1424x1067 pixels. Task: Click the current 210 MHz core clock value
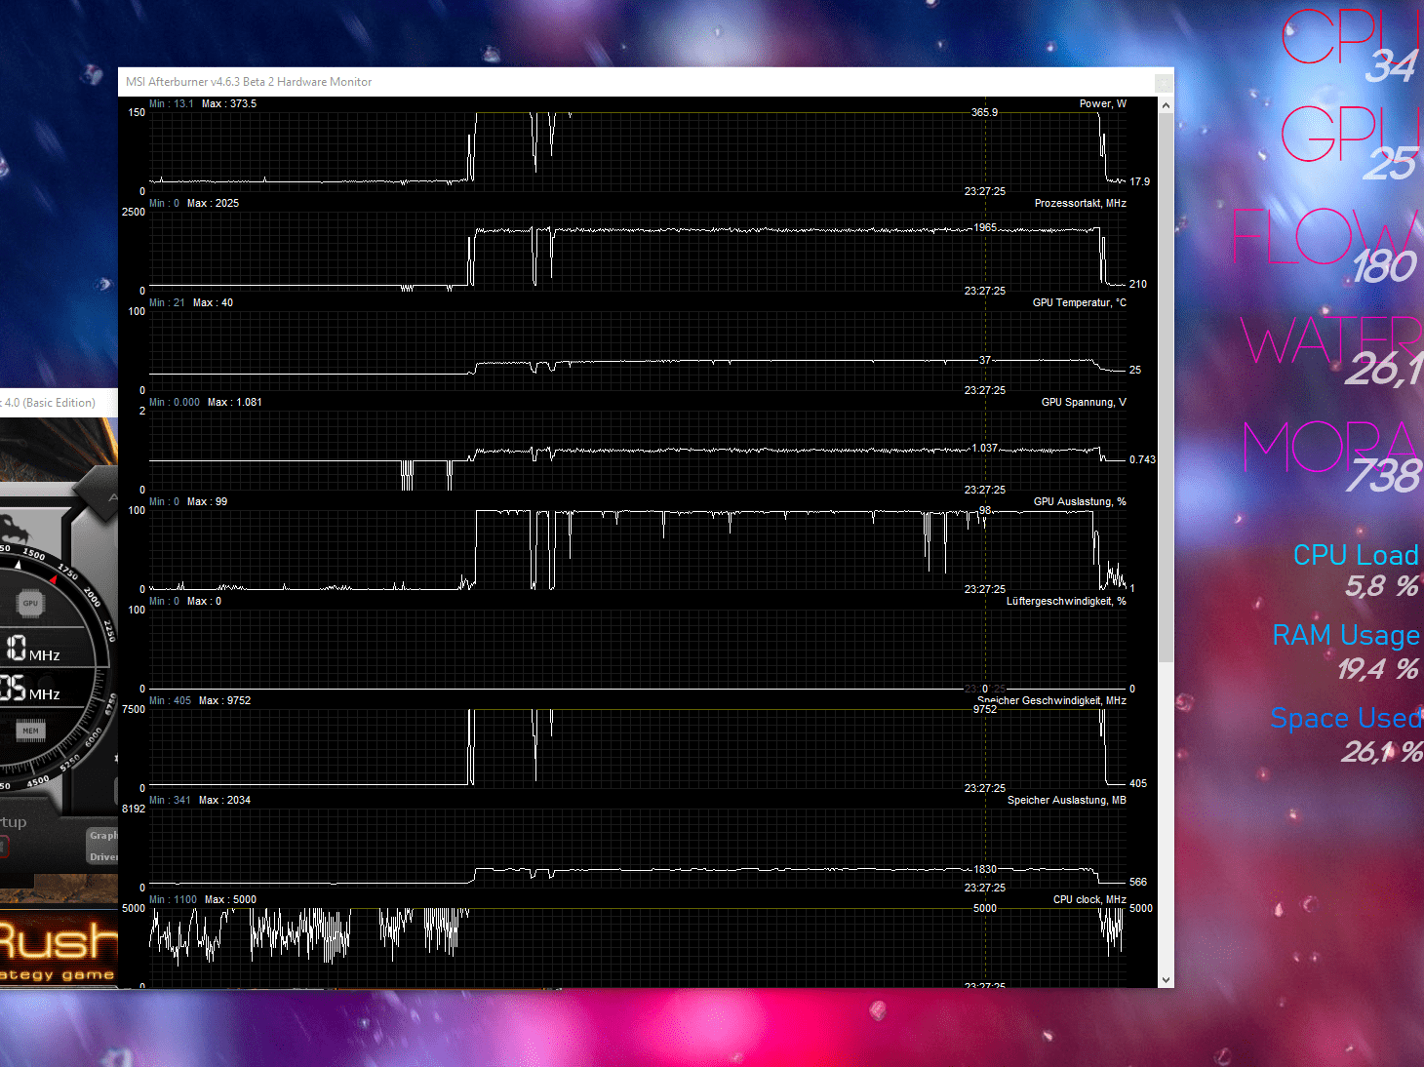pos(1137,284)
